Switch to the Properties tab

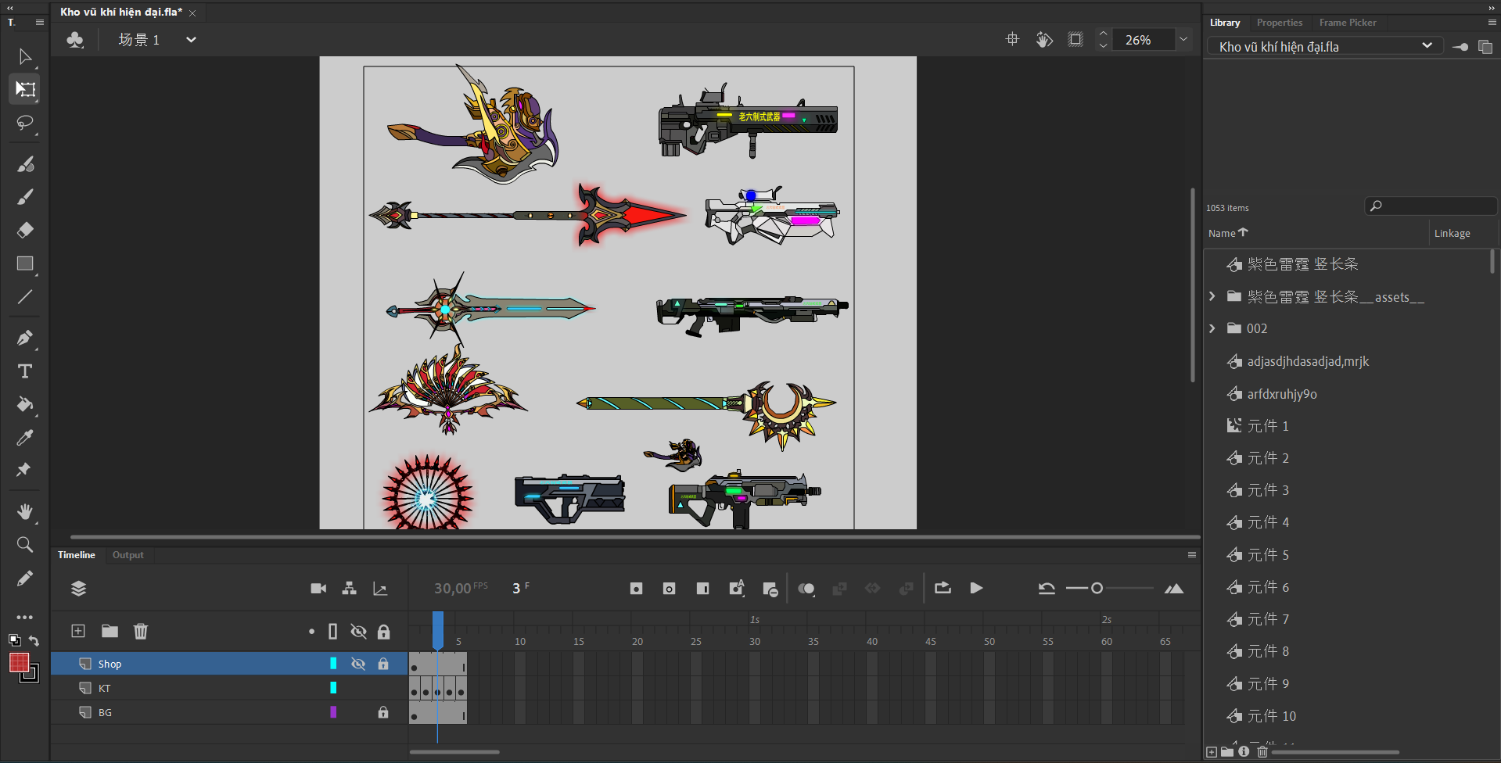1279,23
